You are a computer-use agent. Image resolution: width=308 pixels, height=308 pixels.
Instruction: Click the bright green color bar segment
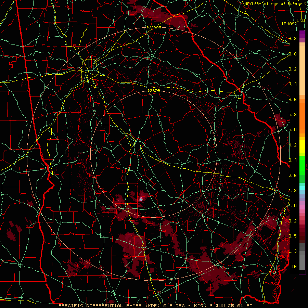pyautogui.click(x=302, y=165)
